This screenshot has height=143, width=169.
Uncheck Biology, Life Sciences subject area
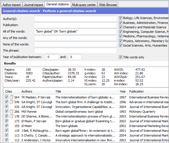pyautogui.click(x=120, y=18)
